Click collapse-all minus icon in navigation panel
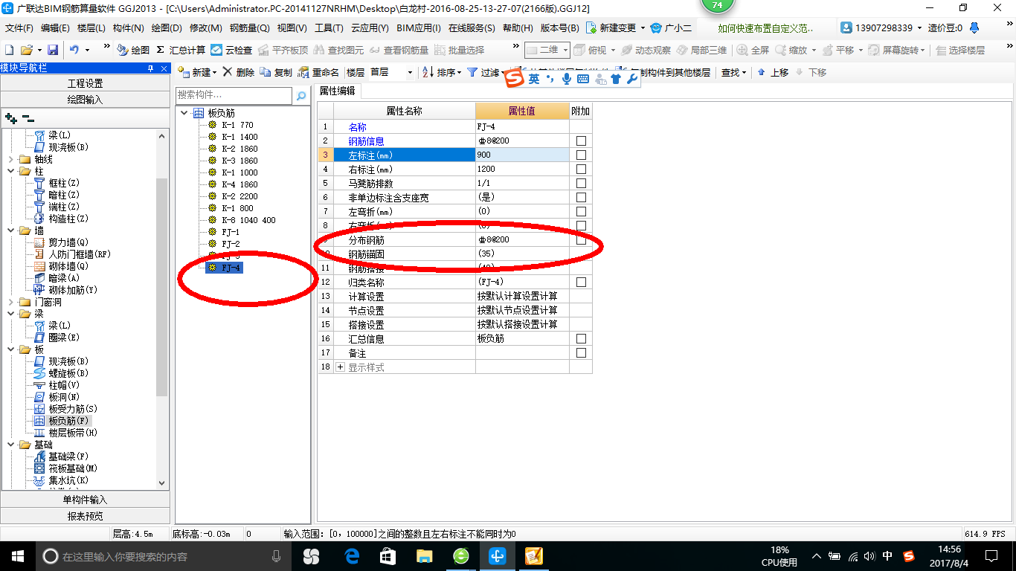Screen dimensions: 1016x571 point(28,118)
